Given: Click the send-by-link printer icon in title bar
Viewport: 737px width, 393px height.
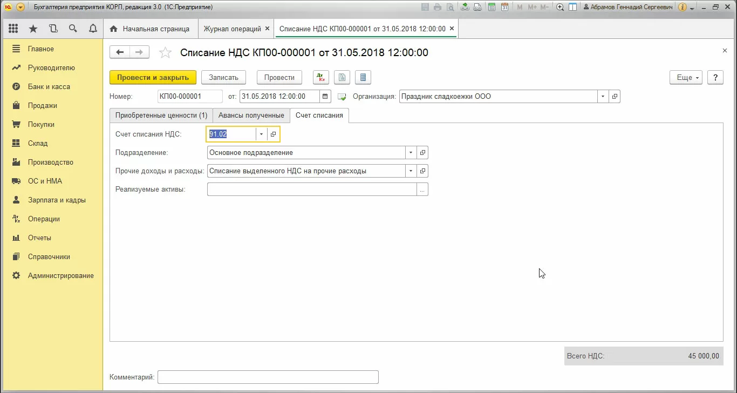Looking at the screenshot, I should (x=477, y=8).
